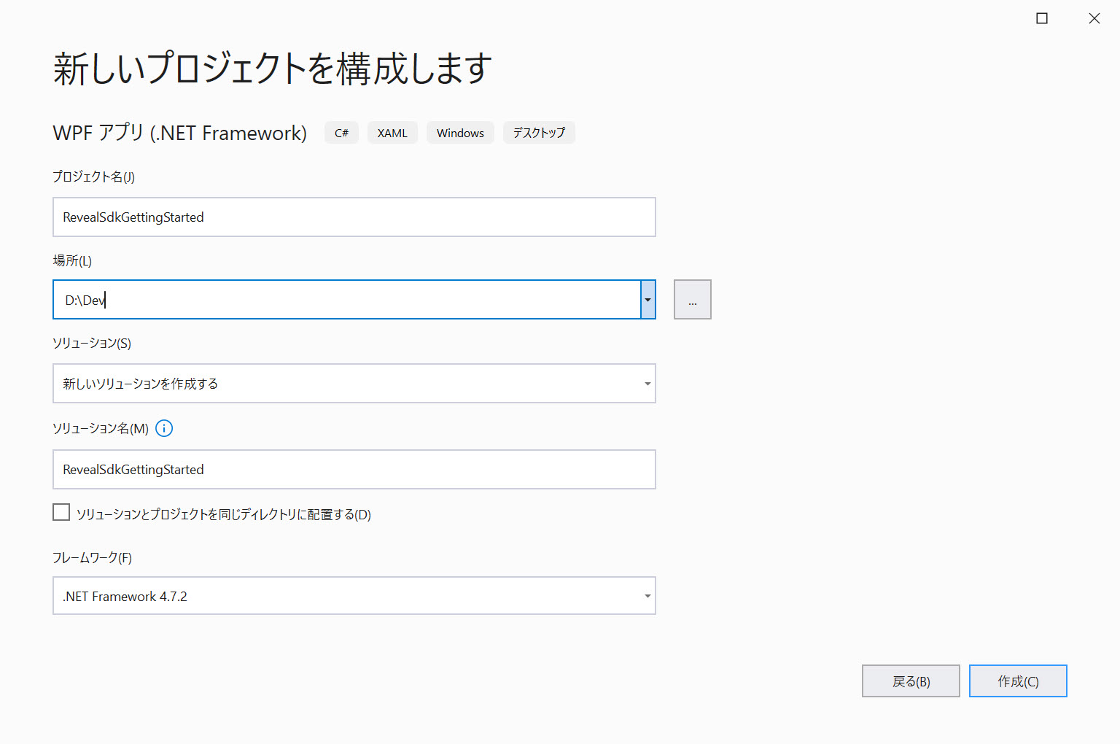Focus the solution name text field
1120x744 pixels.
(354, 469)
